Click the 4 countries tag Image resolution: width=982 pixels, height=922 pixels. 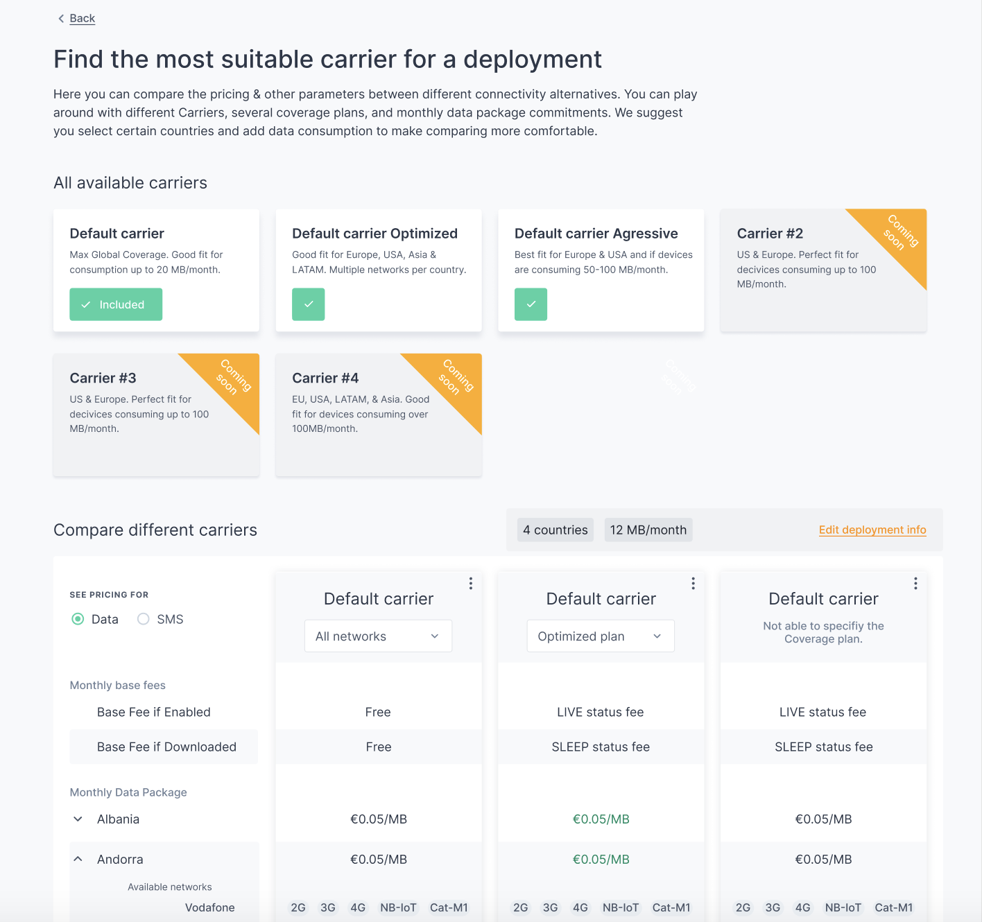555,530
